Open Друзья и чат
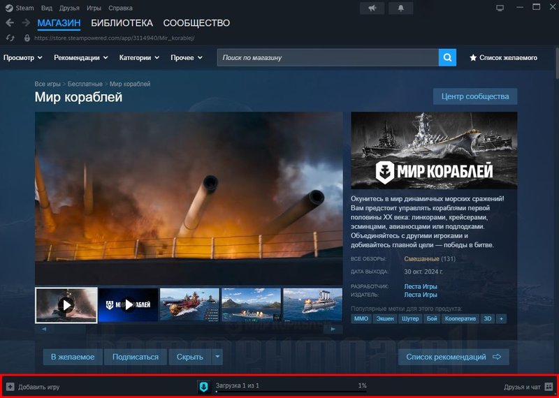The width and height of the screenshot is (559, 398). pyautogui.click(x=522, y=387)
